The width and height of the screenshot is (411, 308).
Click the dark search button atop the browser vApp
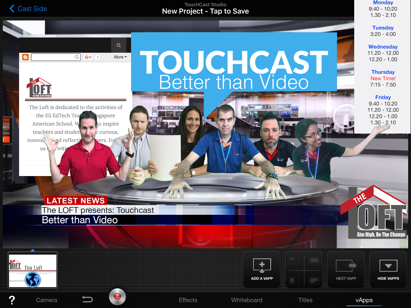(119, 45)
